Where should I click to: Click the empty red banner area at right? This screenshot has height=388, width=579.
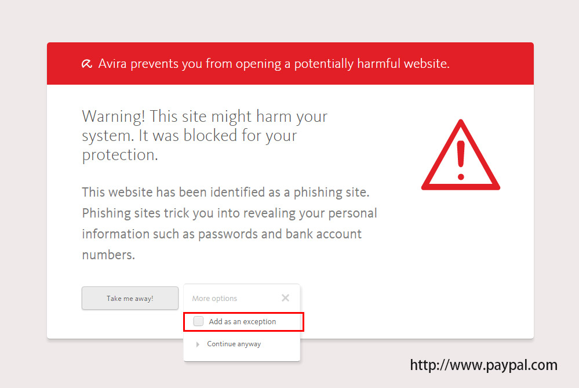[491, 64]
